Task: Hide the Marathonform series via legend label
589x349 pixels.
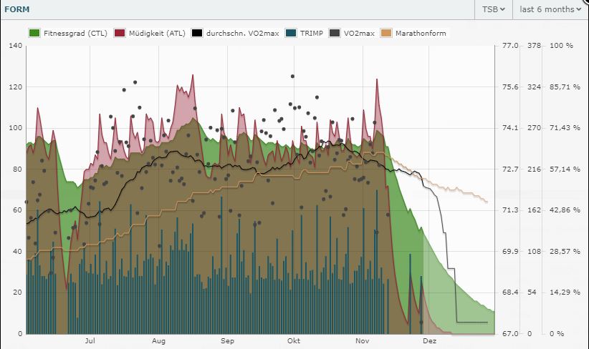Action: pos(421,33)
